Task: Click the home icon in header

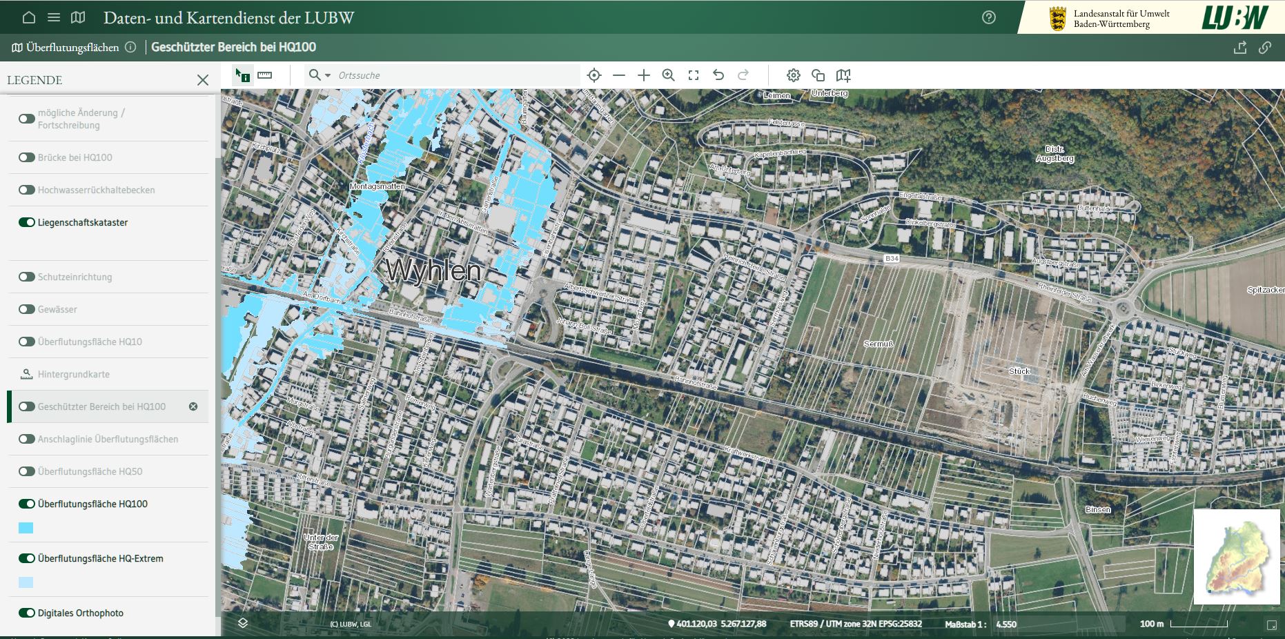Action: (29, 17)
